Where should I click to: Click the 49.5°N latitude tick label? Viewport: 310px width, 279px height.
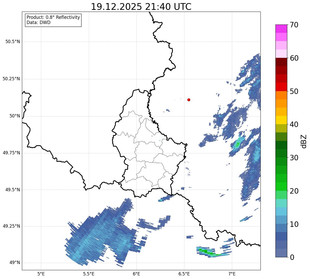pos(13,190)
